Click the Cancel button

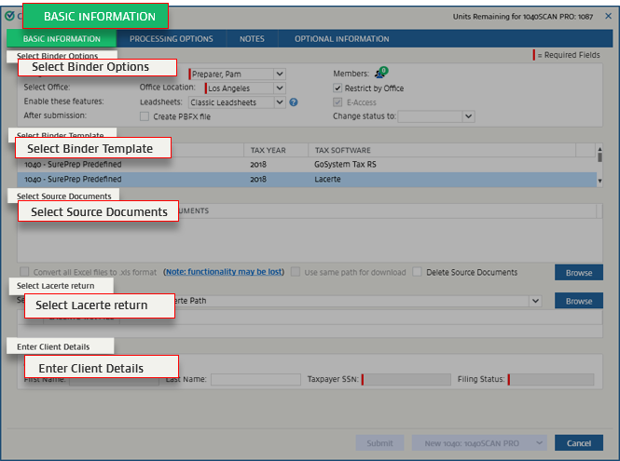pyautogui.click(x=578, y=443)
